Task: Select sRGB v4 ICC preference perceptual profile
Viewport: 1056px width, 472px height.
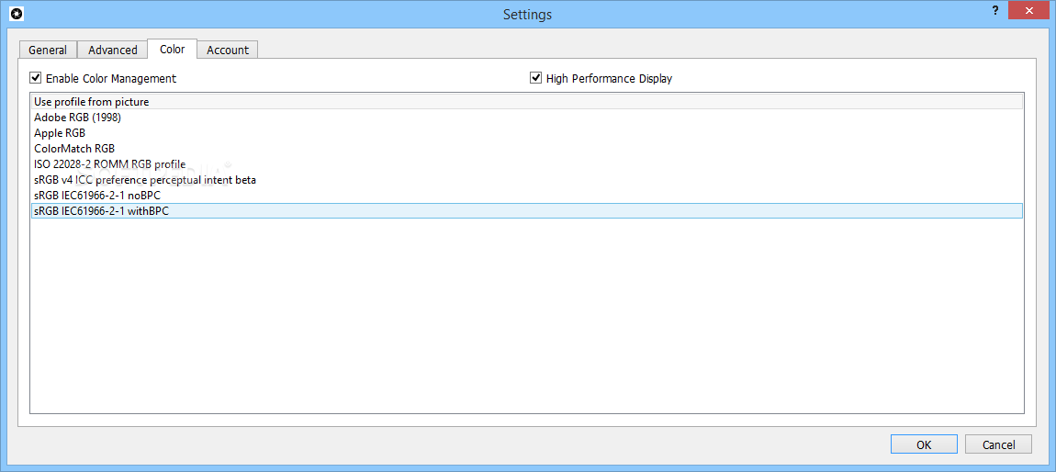Action: 527,180
